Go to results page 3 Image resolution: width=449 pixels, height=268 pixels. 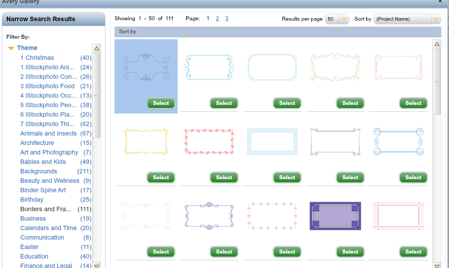[227, 18]
